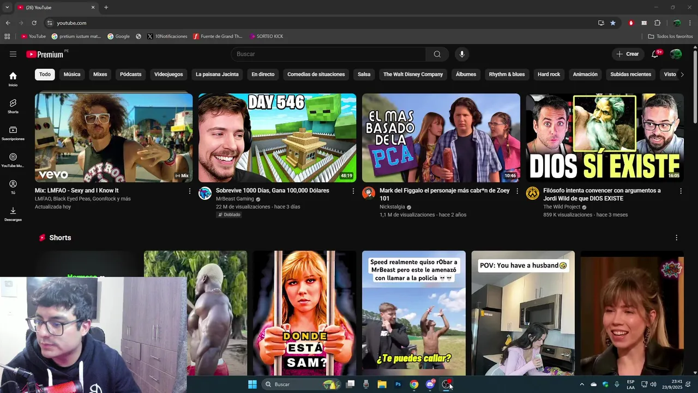Screen dimensions: 698x393
Task: Select the Hard rock filter chip
Action: pos(549,74)
